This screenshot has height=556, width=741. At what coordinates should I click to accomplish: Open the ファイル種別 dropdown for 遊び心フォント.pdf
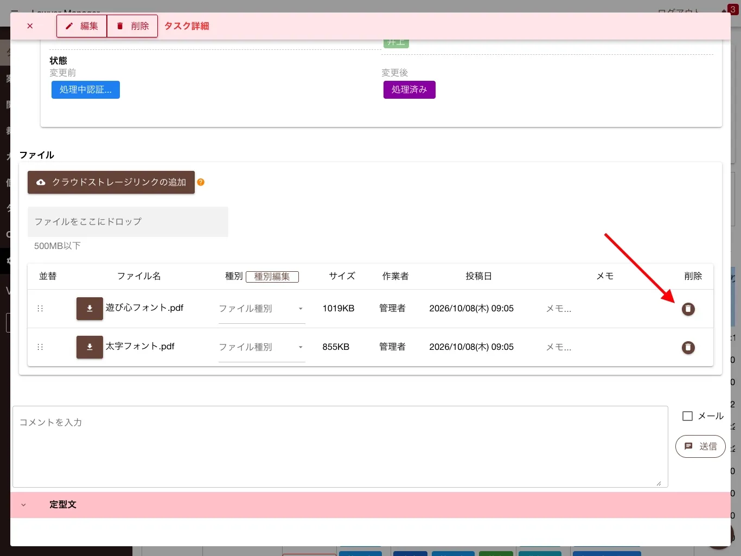[x=262, y=309]
